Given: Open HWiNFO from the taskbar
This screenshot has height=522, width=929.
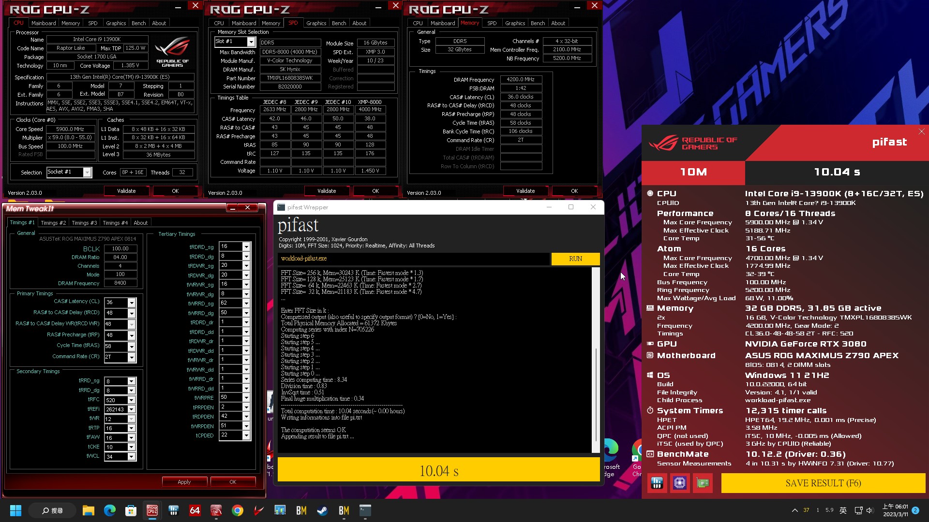Looking at the screenshot, I should (x=174, y=510).
